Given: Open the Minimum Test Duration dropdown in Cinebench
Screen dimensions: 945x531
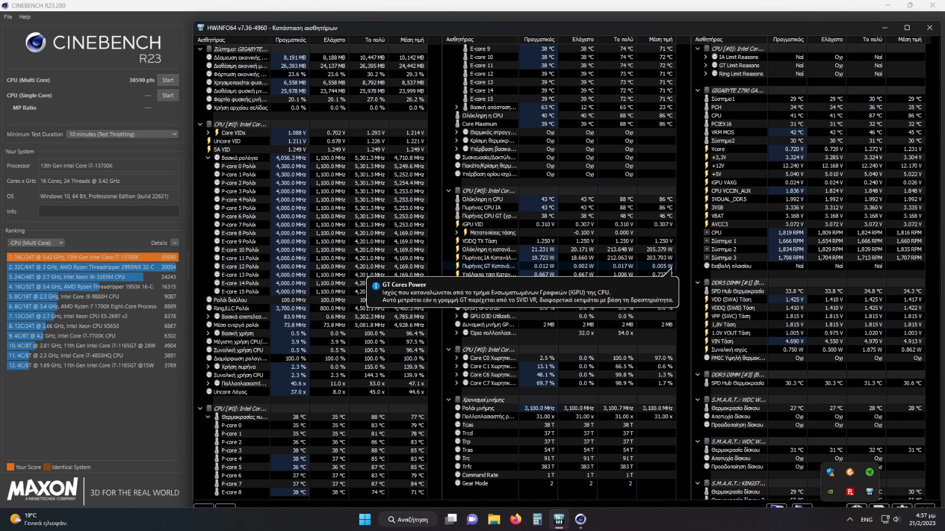Looking at the screenshot, I should pyautogui.click(x=122, y=134).
